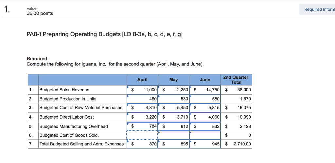
Task: Click empty June Cost of Goods Sold cell
Action: tap(205, 135)
